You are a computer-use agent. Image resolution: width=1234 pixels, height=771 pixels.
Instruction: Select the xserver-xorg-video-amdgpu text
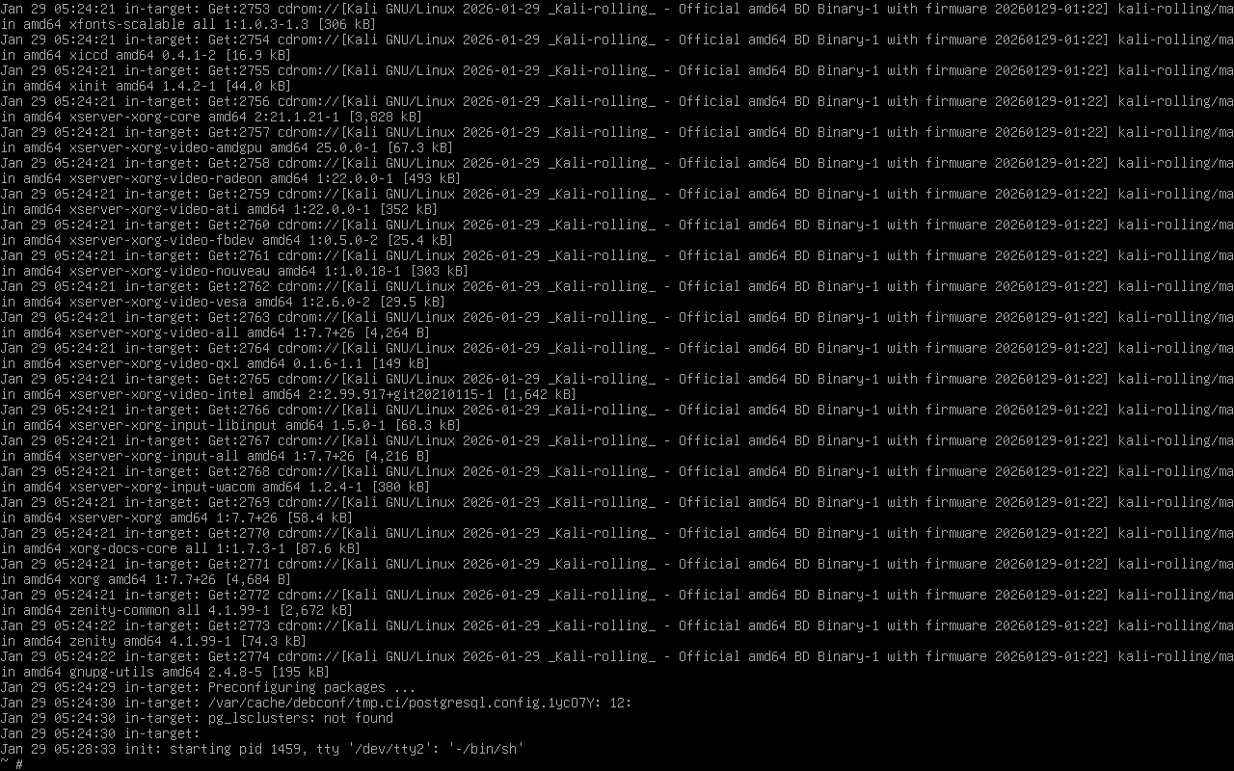[166, 147]
